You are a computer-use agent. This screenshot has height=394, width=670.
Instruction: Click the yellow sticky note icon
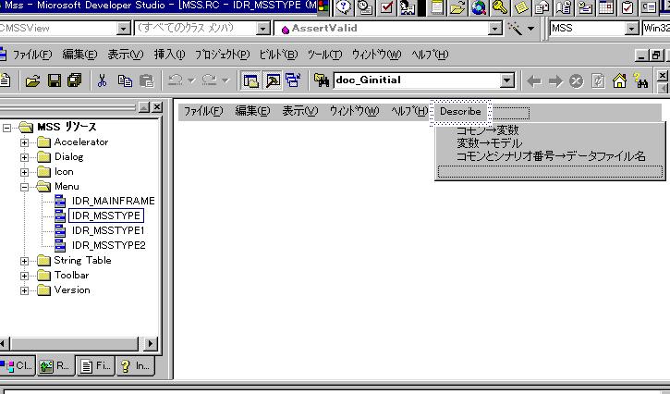tap(521, 7)
